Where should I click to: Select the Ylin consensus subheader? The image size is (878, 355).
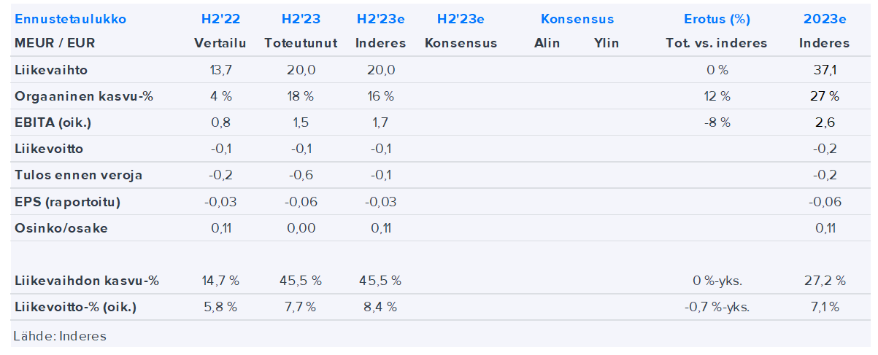coord(606,43)
